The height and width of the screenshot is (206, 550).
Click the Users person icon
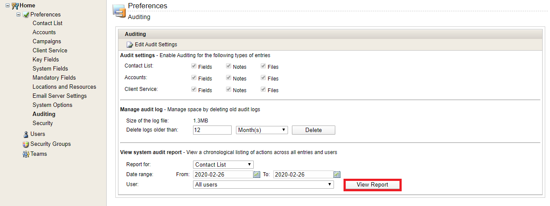(x=26, y=134)
